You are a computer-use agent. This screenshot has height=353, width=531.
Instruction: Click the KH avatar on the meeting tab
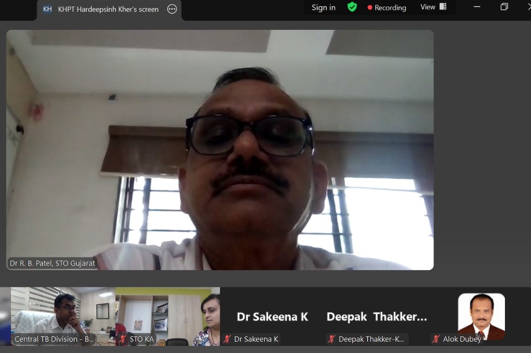[47, 9]
